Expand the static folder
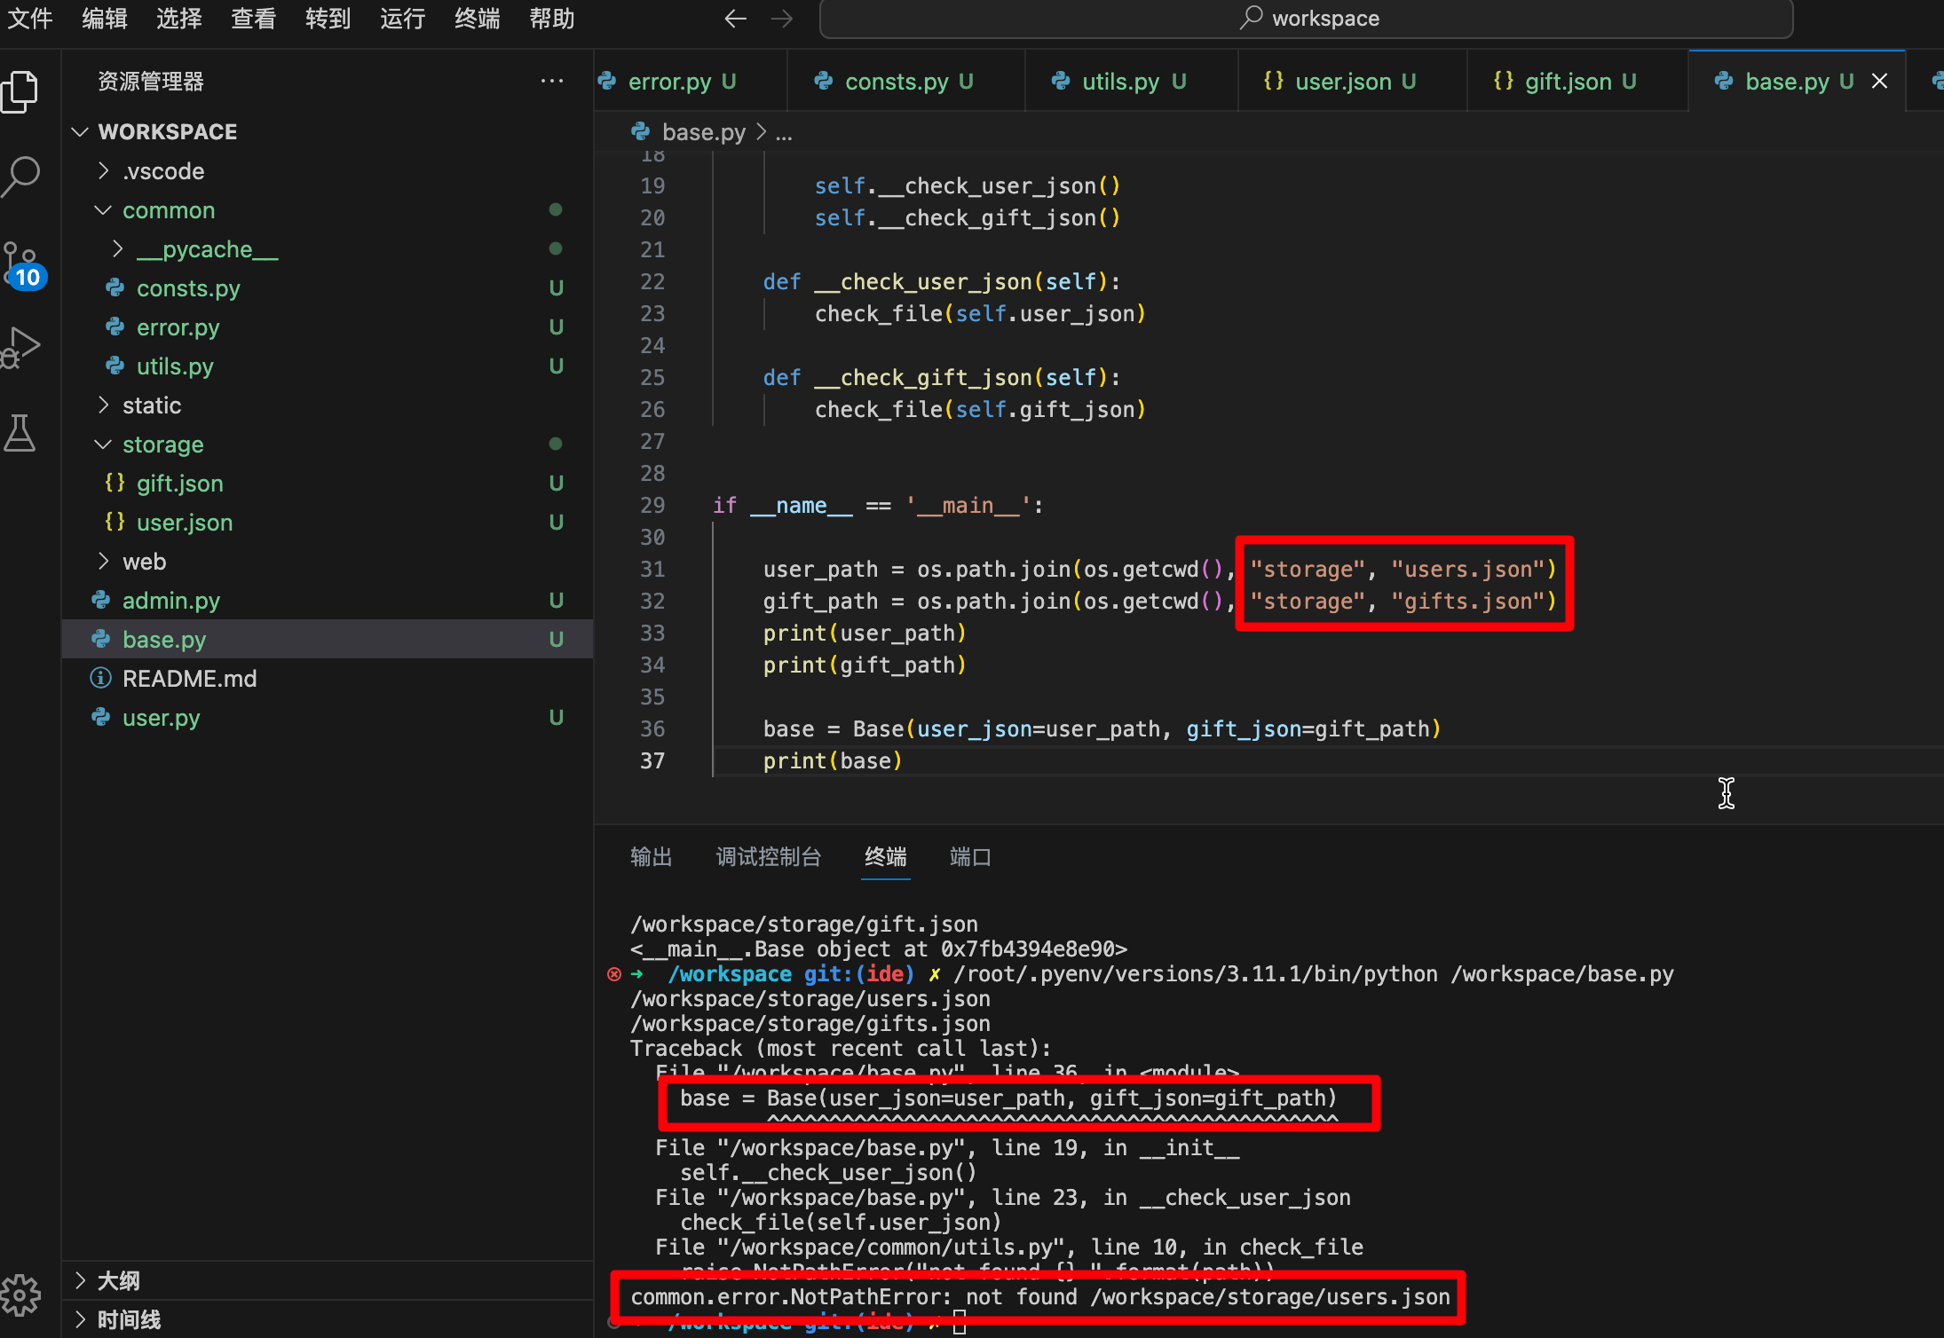 [328, 405]
